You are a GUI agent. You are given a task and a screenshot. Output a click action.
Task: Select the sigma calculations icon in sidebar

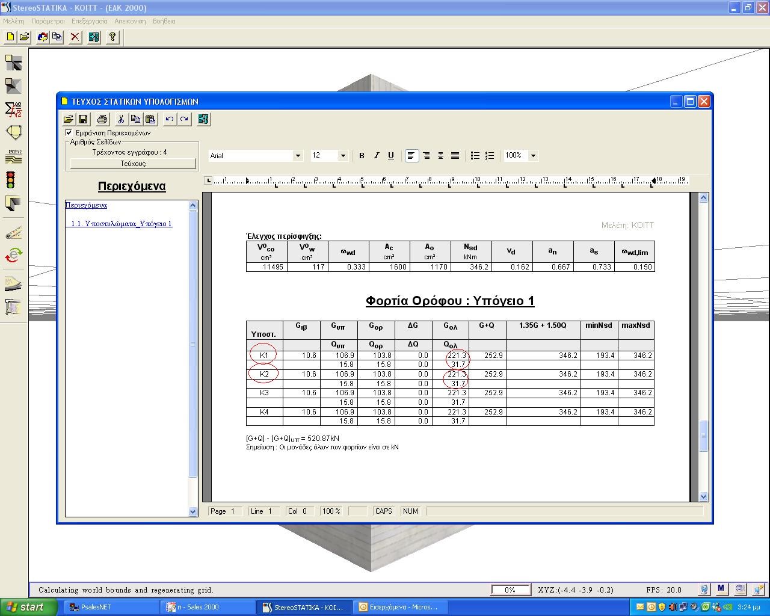click(x=13, y=109)
